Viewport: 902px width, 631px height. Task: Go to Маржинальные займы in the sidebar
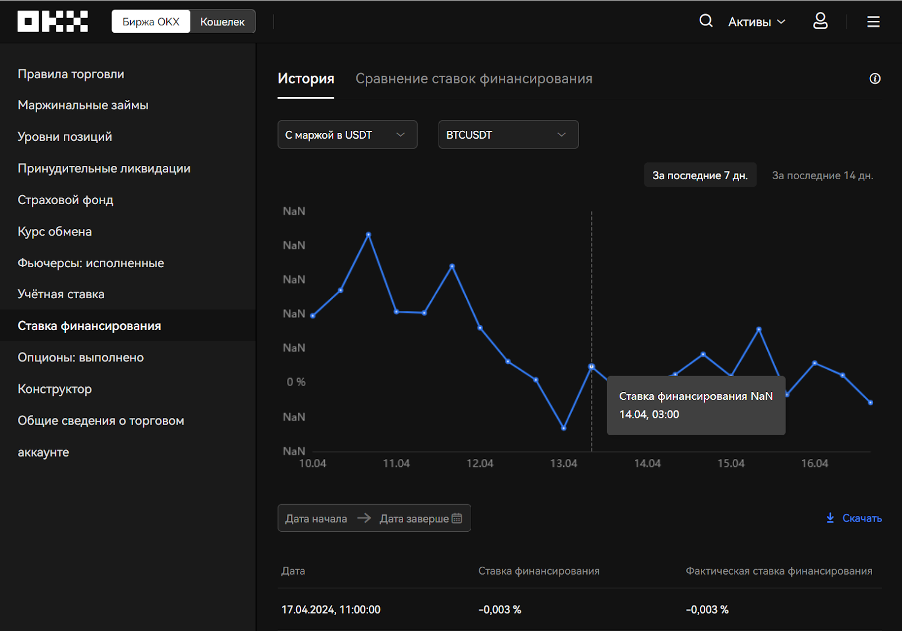83,105
